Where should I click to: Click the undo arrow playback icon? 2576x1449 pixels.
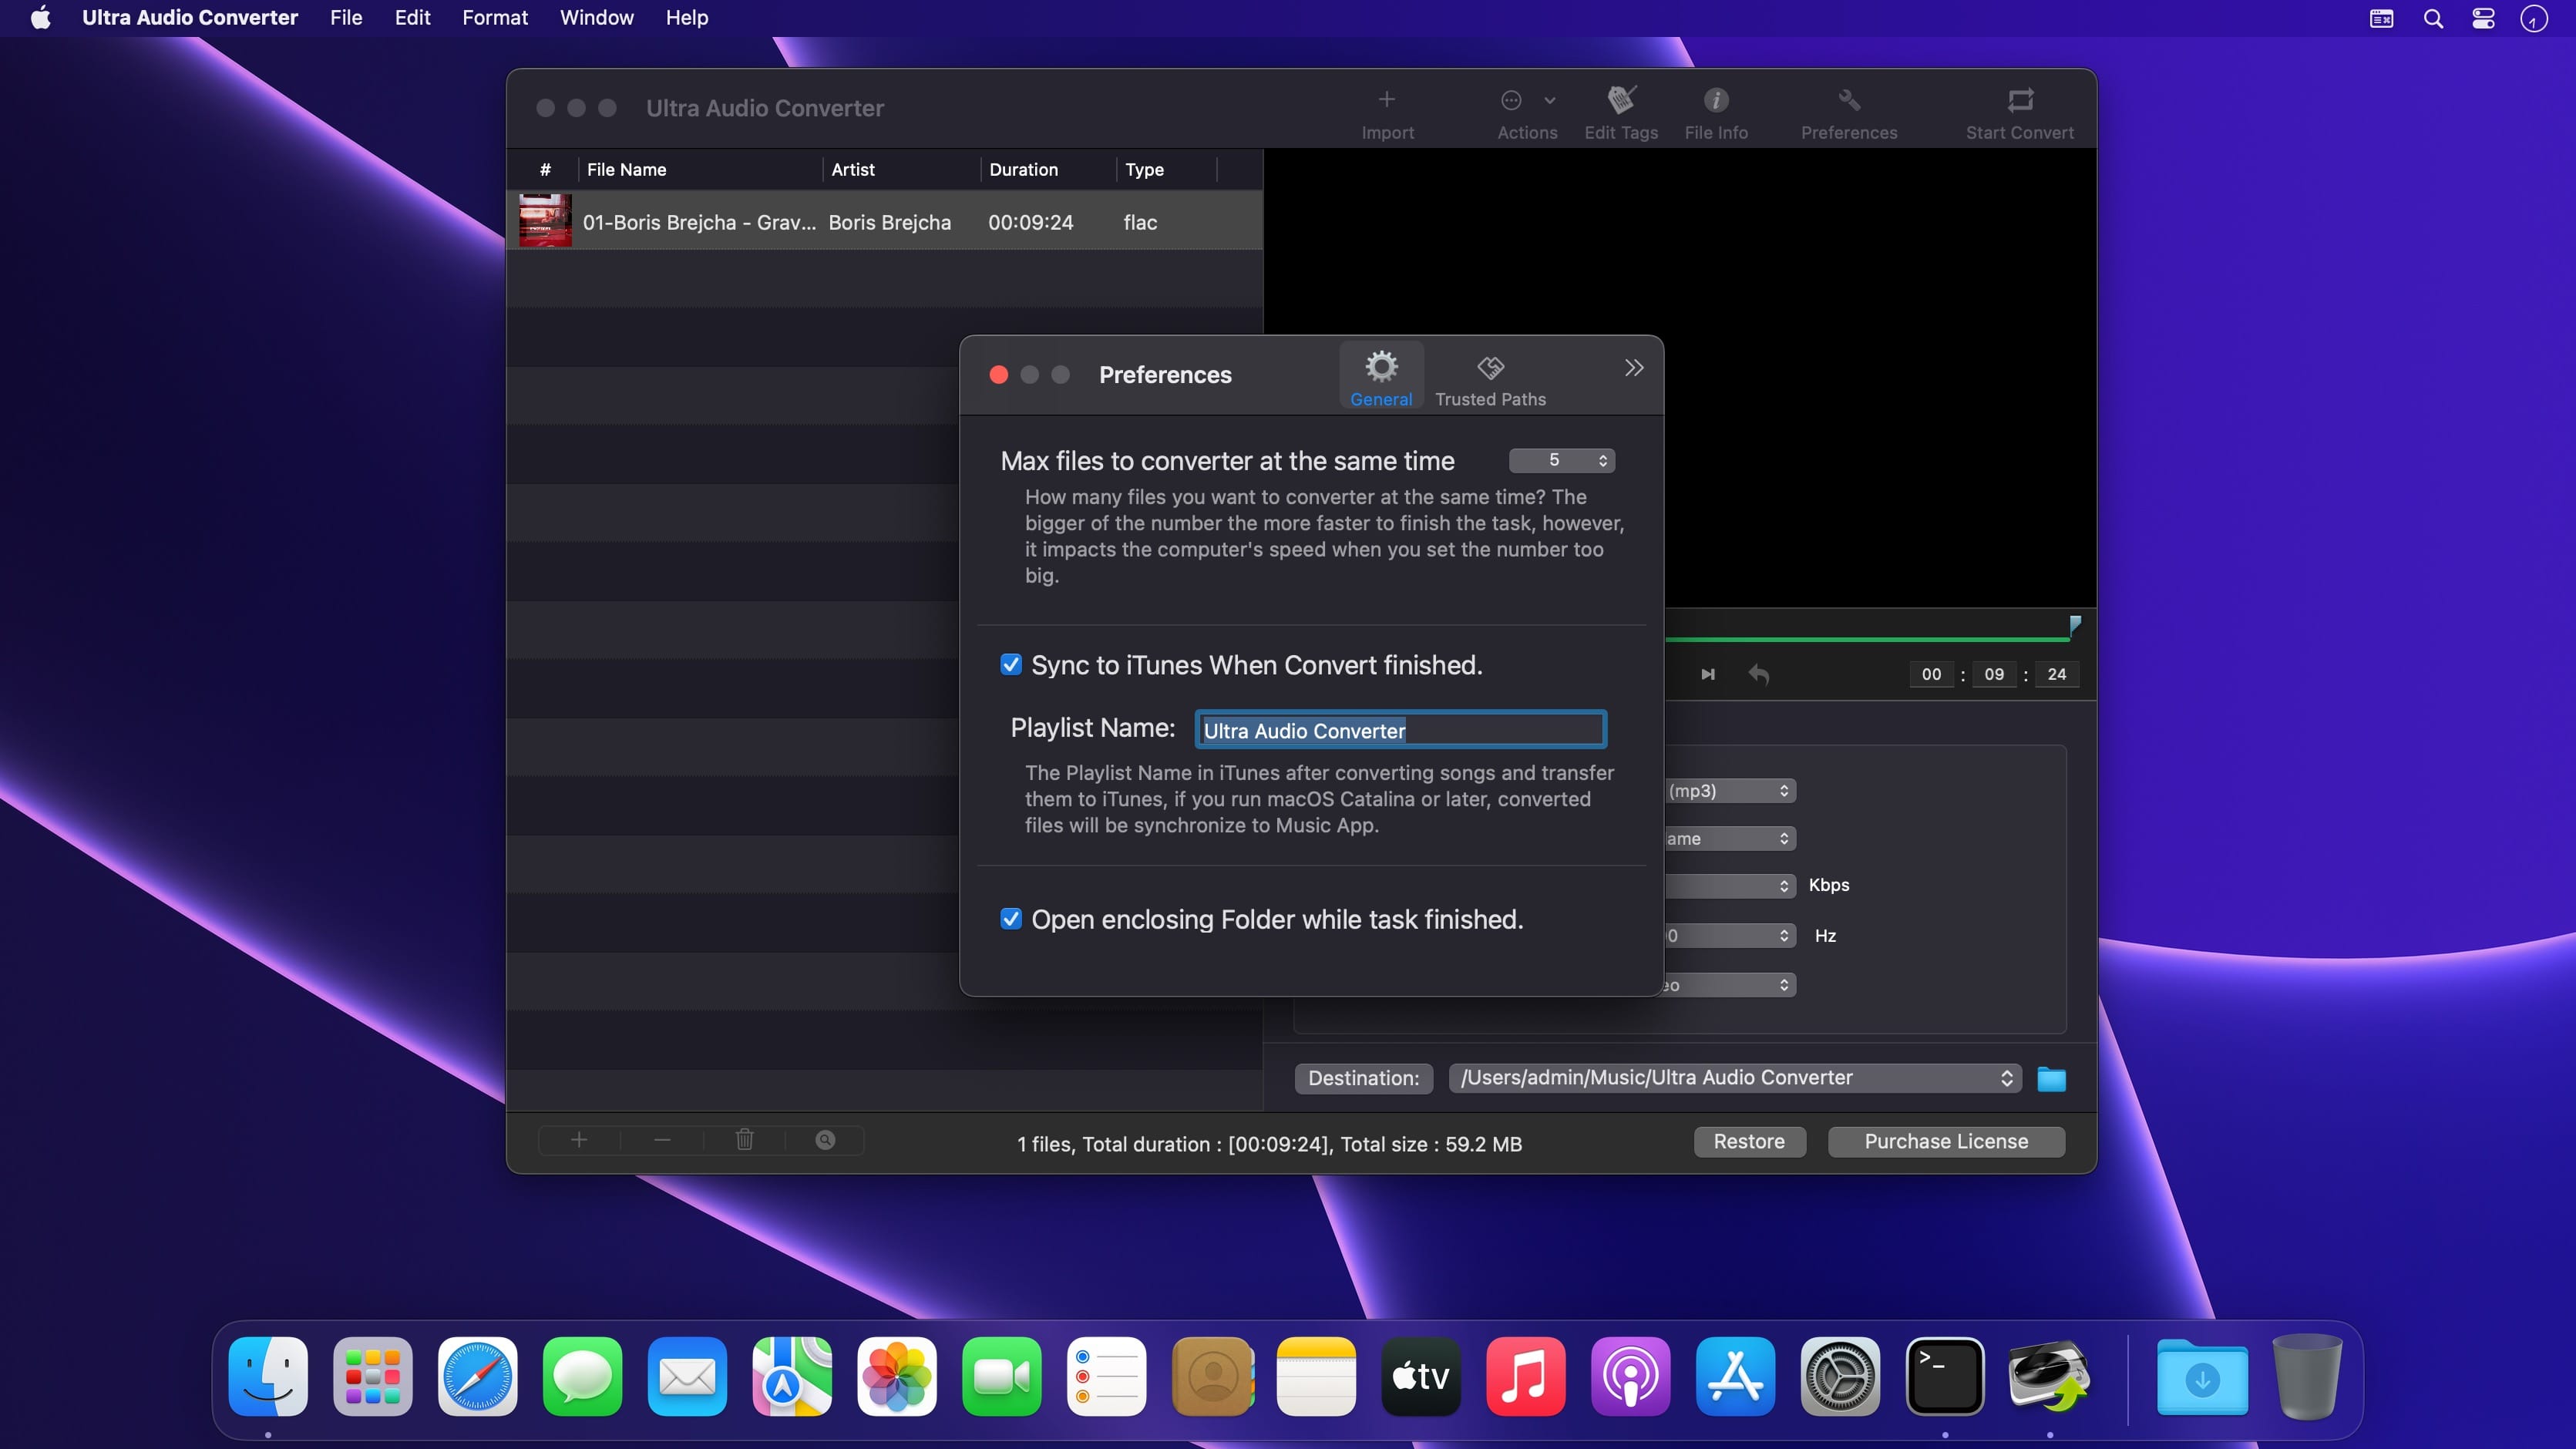1758,675
